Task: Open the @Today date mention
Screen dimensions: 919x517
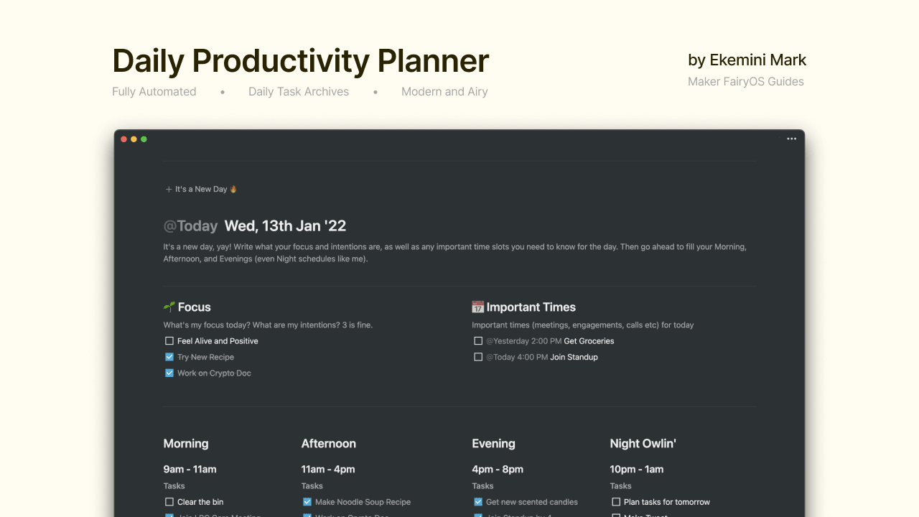Action: pos(191,225)
